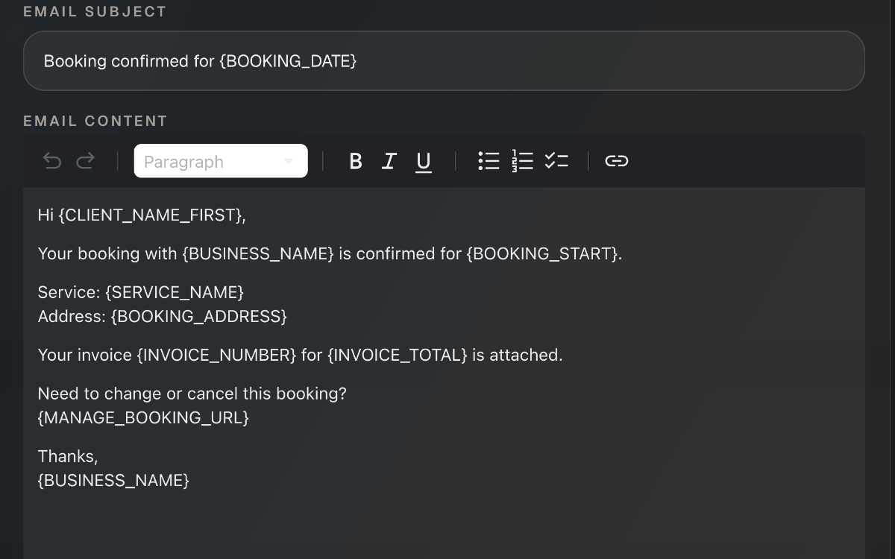
Task: Toggle underline formatting
Action: pyautogui.click(x=423, y=162)
